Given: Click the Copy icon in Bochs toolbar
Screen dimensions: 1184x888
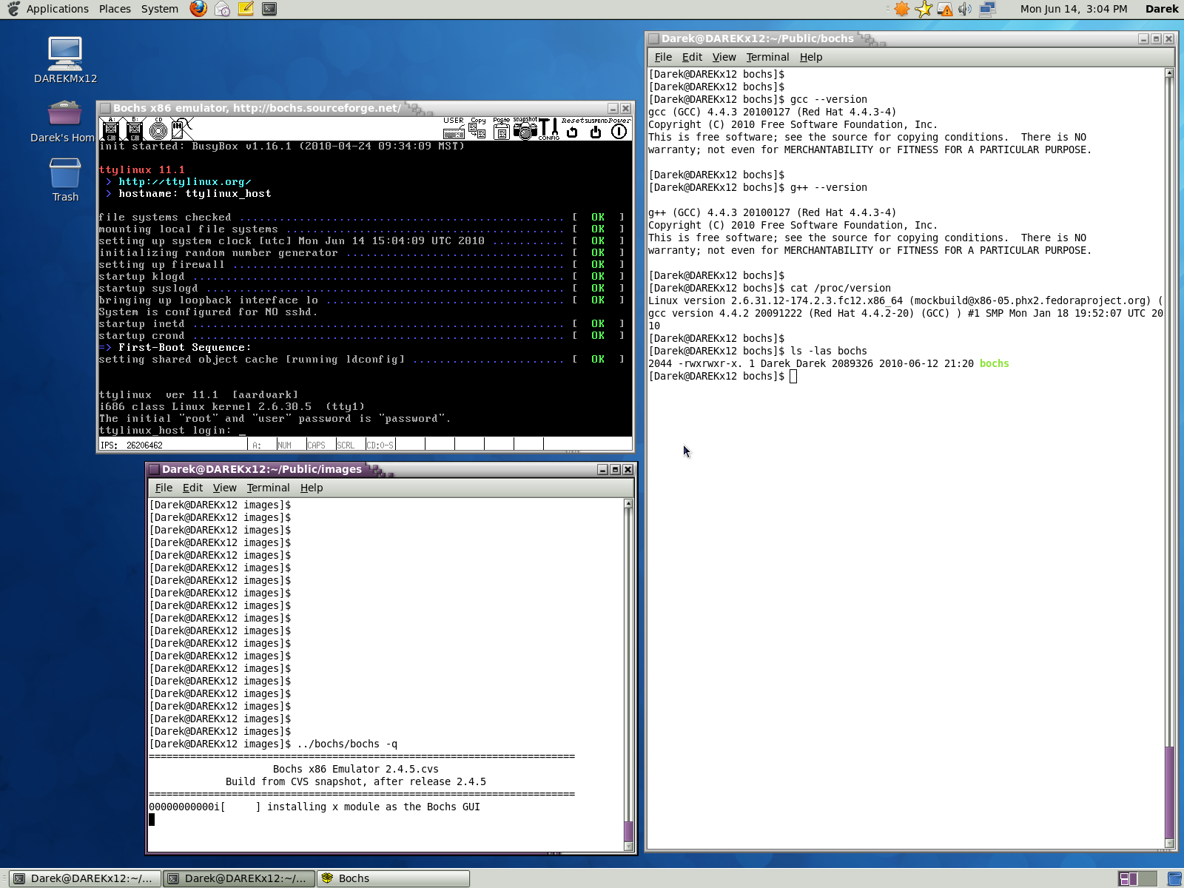Looking at the screenshot, I should (477, 129).
